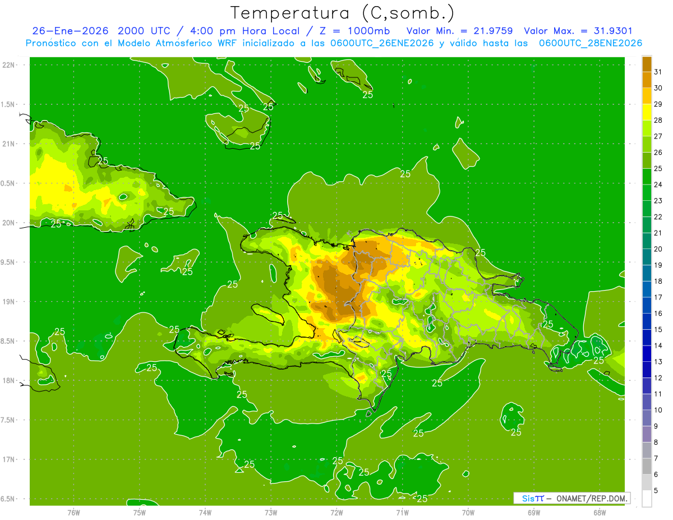
Task: Click the '17N' latitude label
Action: click(x=9, y=459)
